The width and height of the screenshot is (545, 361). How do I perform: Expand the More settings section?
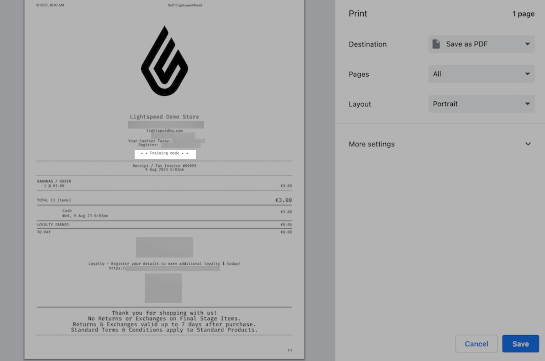click(x=440, y=144)
